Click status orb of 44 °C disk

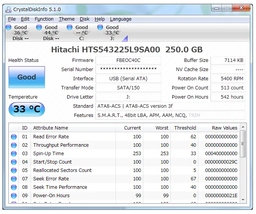39,27
